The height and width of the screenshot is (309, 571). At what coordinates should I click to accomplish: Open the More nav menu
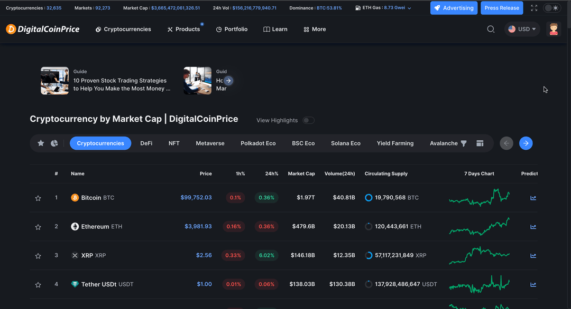[x=315, y=29]
